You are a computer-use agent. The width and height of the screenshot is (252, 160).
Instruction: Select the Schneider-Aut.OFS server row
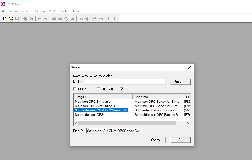pos(89,115)
